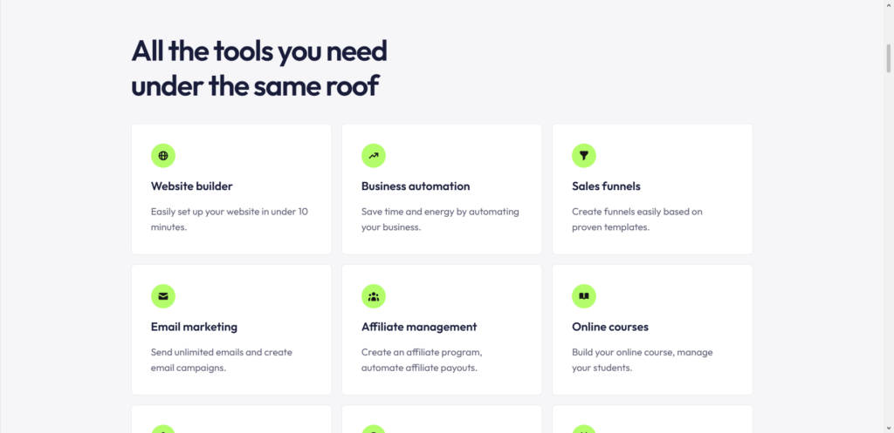This screenshot has height=433, width=894.
Task: Click the open book icon for Online courses
Action: point(584,296)
